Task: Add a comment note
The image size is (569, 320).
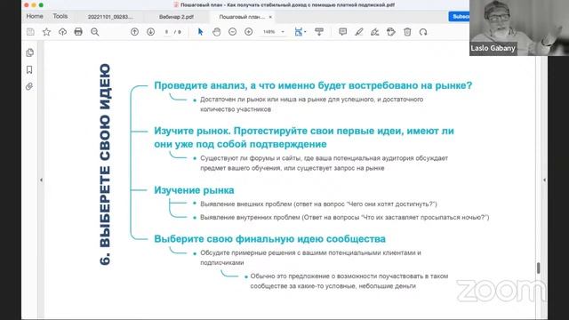Action: pyautogui.click(x=342, y=32)
